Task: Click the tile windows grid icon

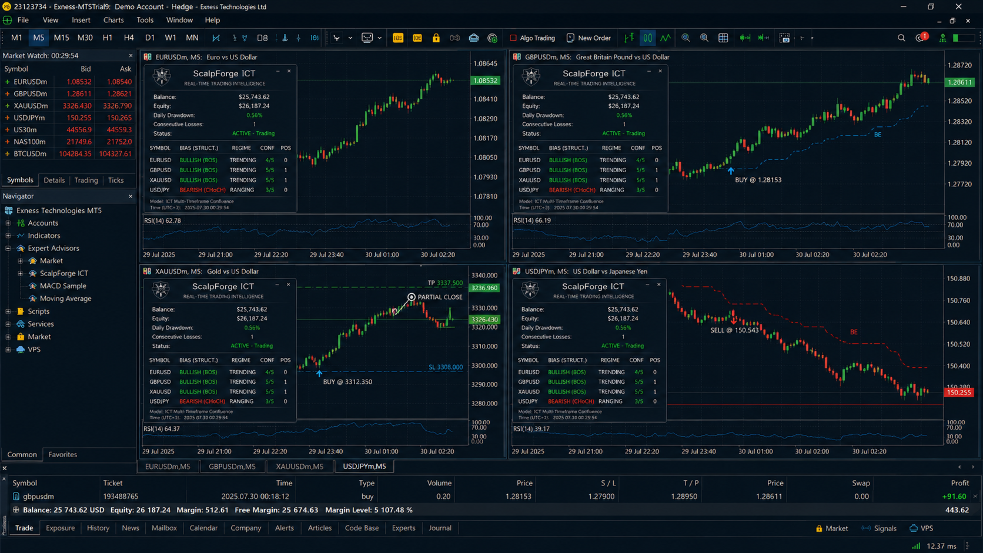Action: pos(723,38)
